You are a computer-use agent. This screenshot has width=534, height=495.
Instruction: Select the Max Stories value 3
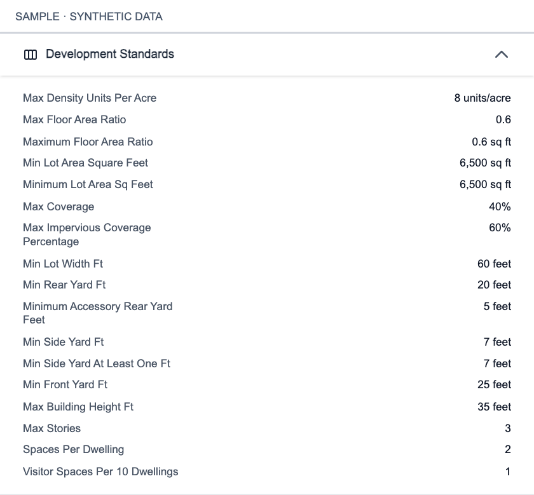pyautogui.click(x=507, y=428)
